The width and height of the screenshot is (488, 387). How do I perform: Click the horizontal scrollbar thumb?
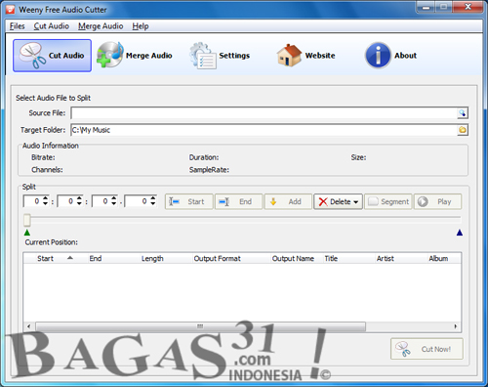click(x=200, y=326)
